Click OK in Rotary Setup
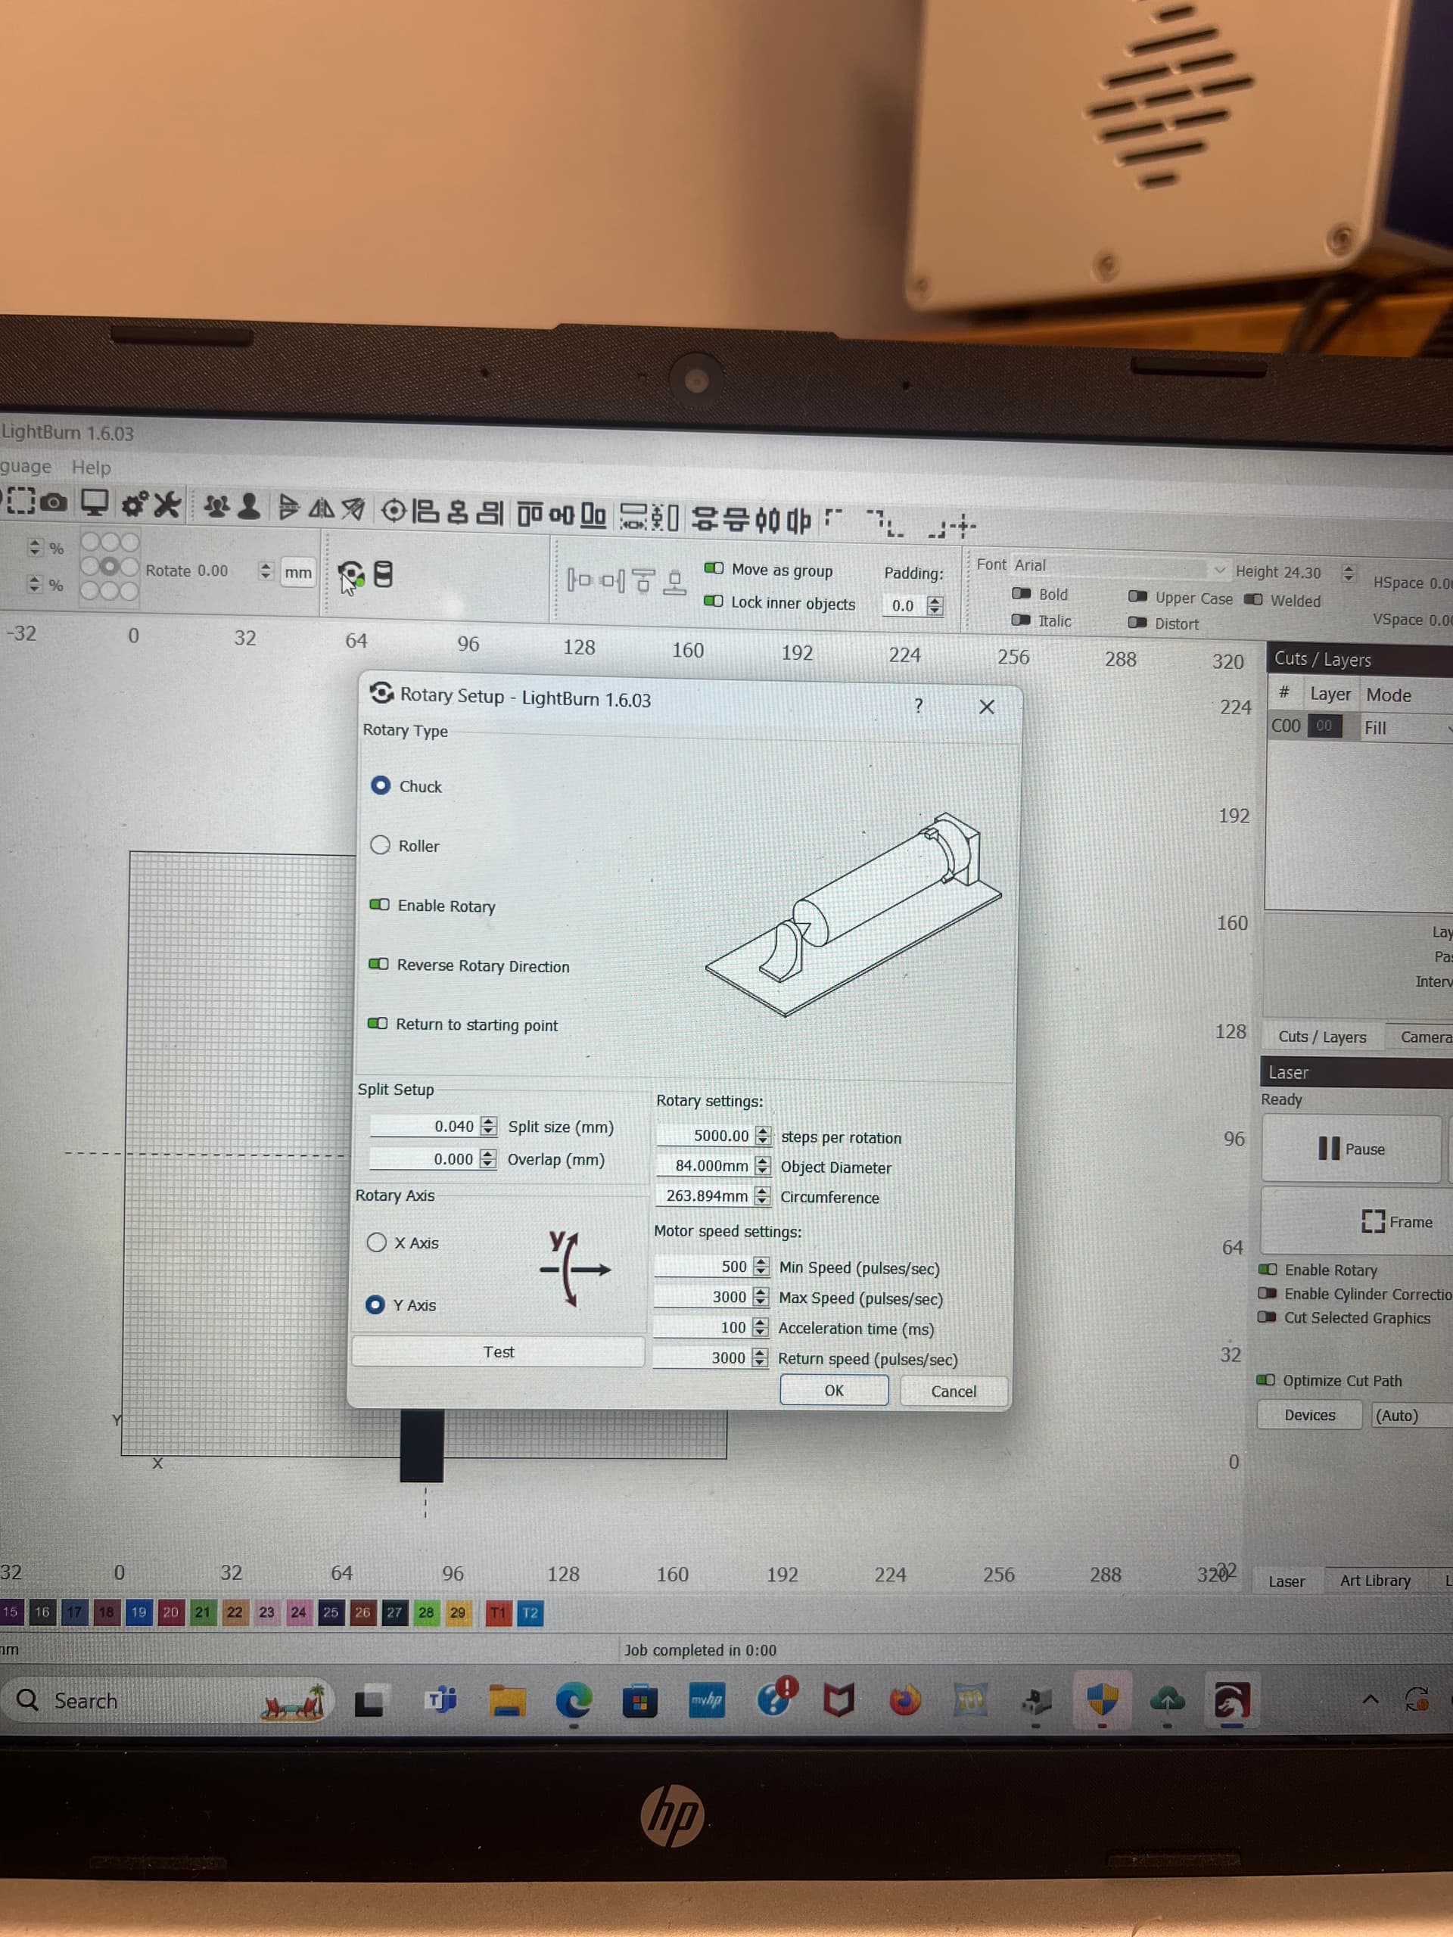Image resolution: width=1453 pixels, height=1937 pixels. point(833,1391)
